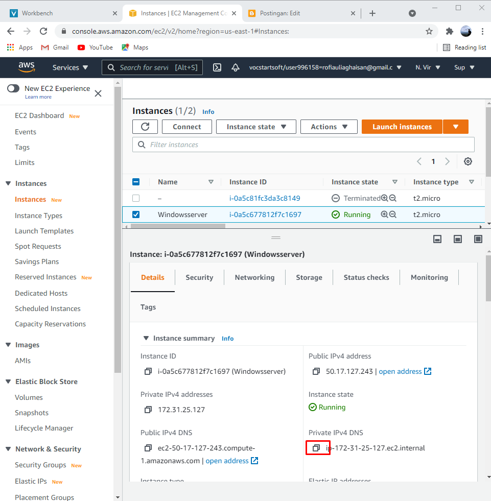Set details panel to half height
491x501 pixels.
pyautogui.click(x=458, y=239)
